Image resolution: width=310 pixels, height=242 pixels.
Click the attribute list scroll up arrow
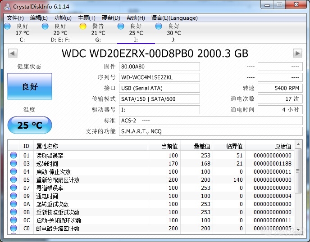tap(298, 145)
